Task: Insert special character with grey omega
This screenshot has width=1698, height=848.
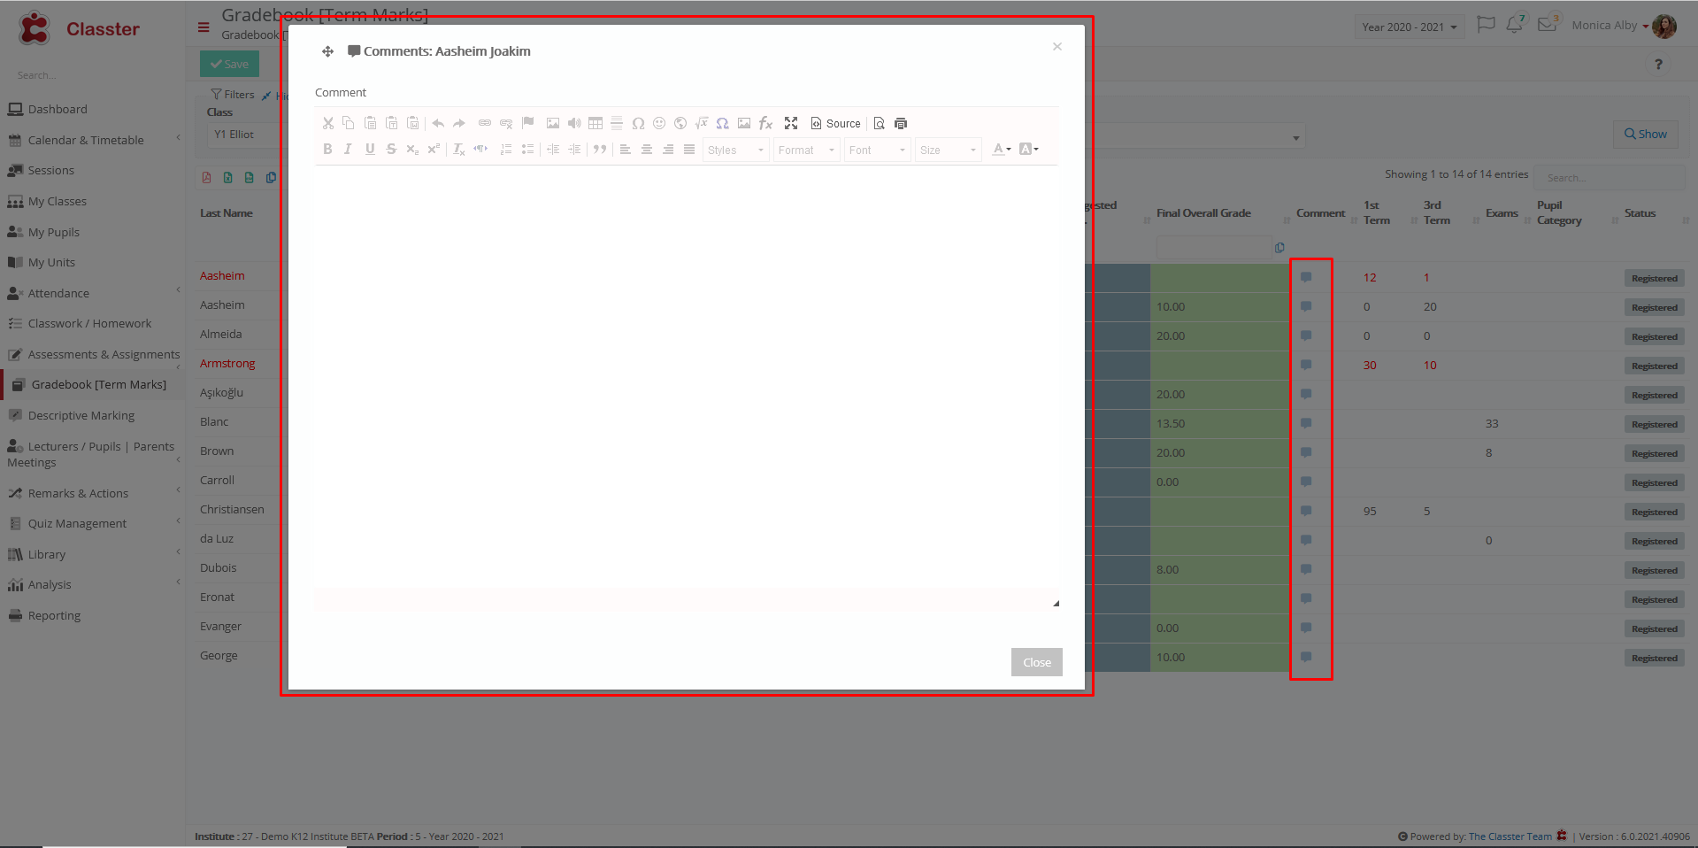Action: [638, 123]
